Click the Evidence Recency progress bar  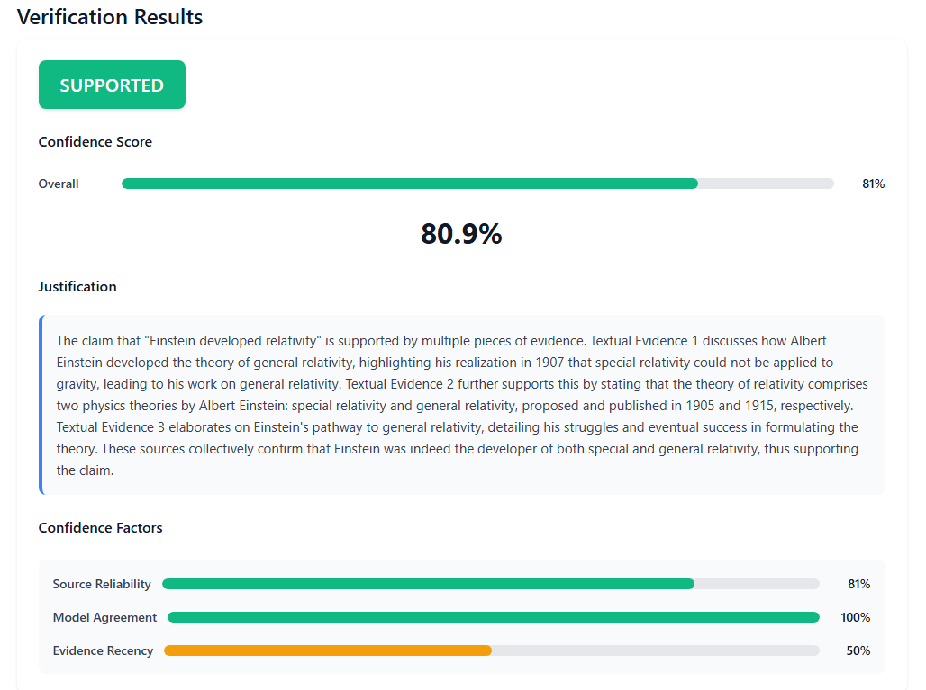491,650
